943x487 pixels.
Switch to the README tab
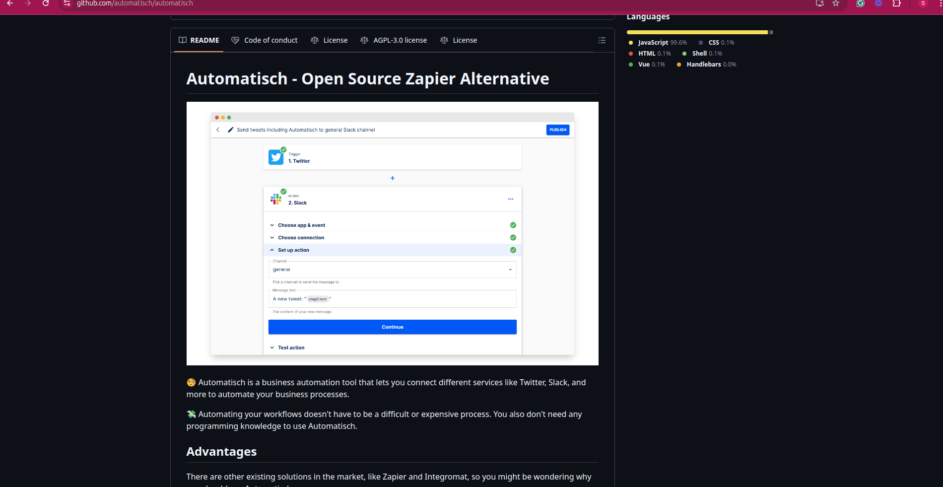tap(199, 40)
